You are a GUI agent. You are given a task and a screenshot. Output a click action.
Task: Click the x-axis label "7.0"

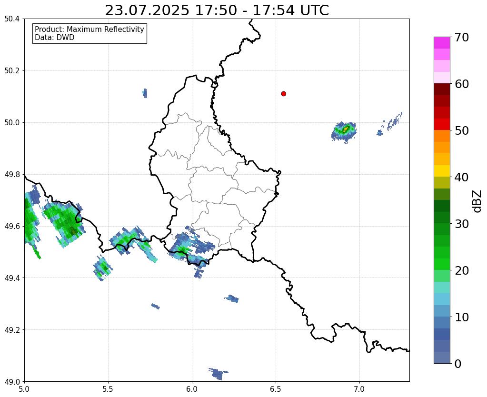tap(360, 389)
